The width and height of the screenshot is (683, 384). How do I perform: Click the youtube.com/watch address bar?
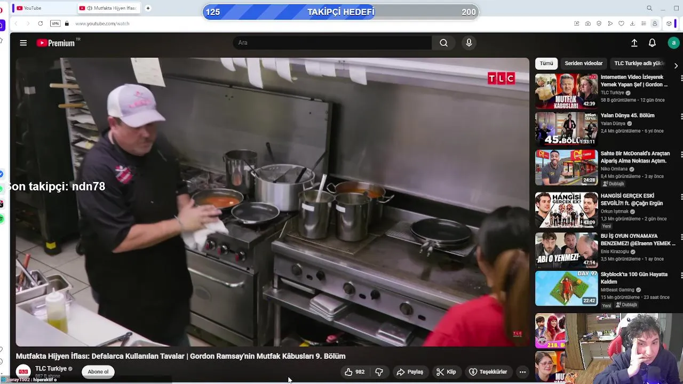click(102, 23)
